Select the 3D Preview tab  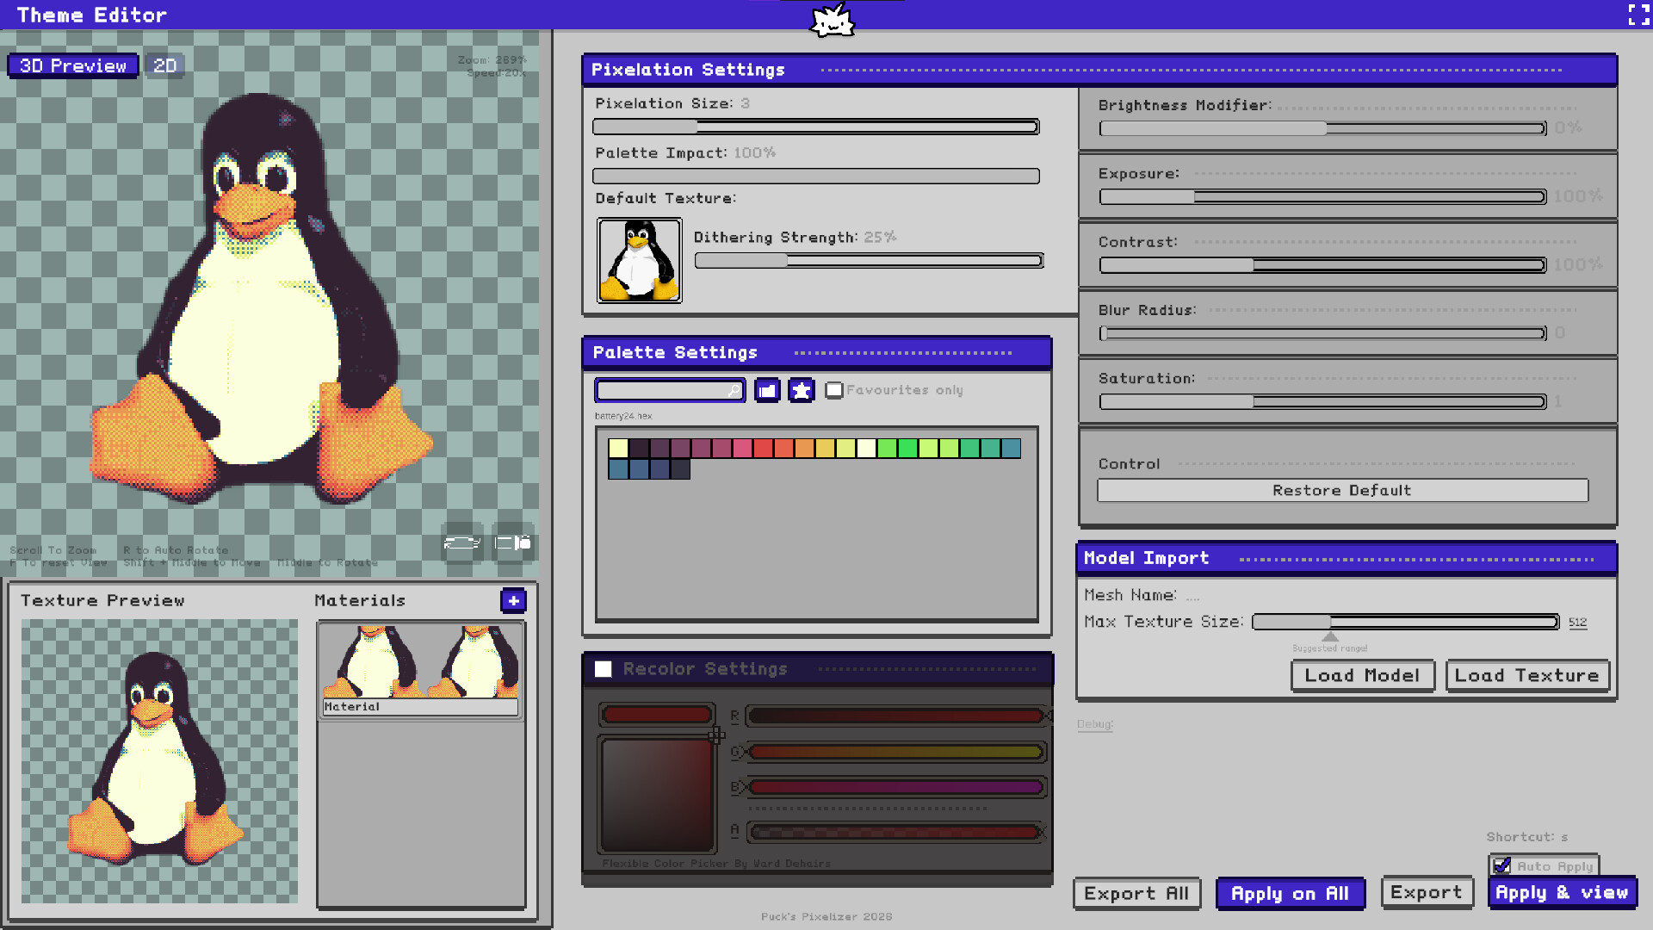(x=73, y=65)
